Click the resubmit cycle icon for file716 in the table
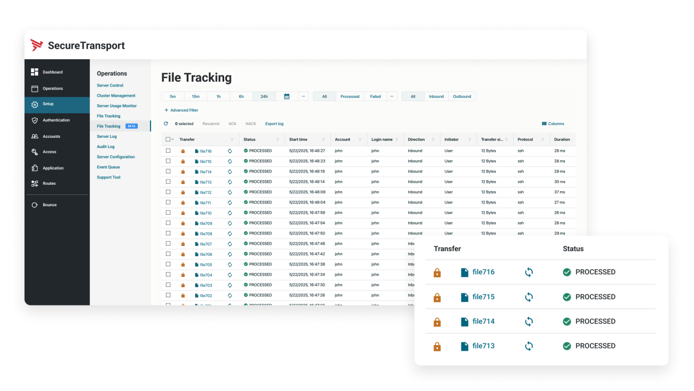The width and height of the screenshot is (694, 391). 230,151
